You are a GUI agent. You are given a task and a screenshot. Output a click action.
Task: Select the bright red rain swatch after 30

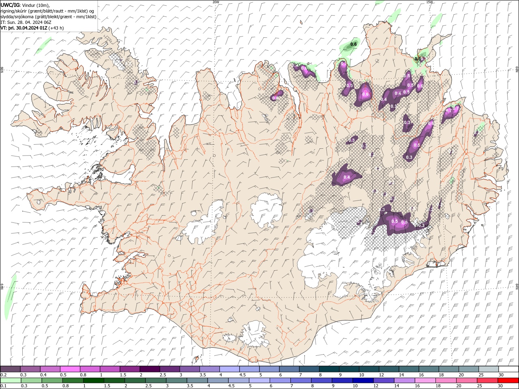coord(508,380)
